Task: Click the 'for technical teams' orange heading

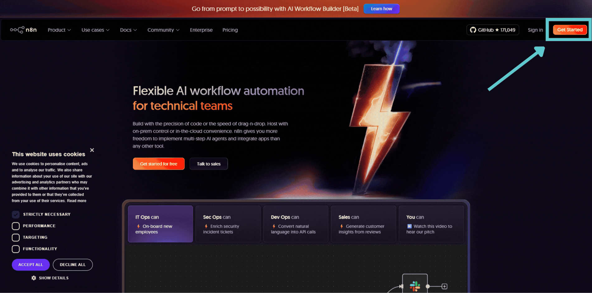Action: click(183, 106)
